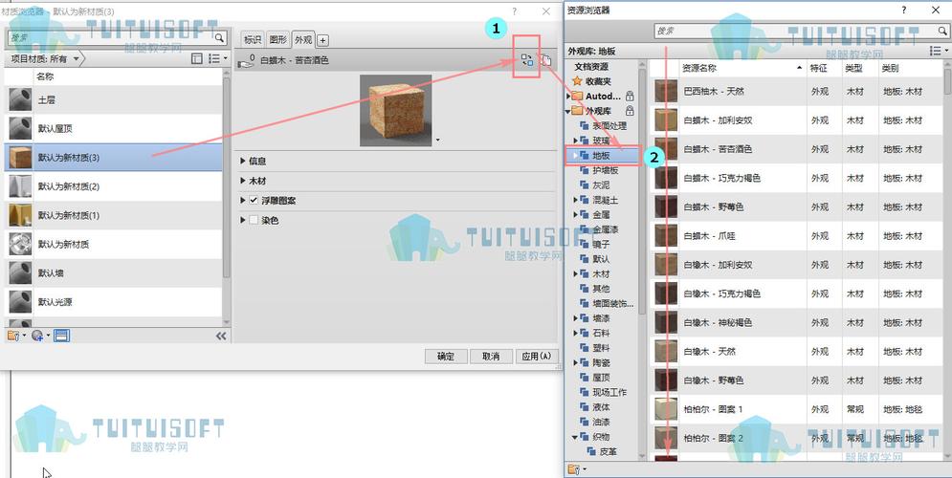Expand the 混凝土 category
Image resolution: width=952 pixels, height=478 pixels.
(576, 200)
